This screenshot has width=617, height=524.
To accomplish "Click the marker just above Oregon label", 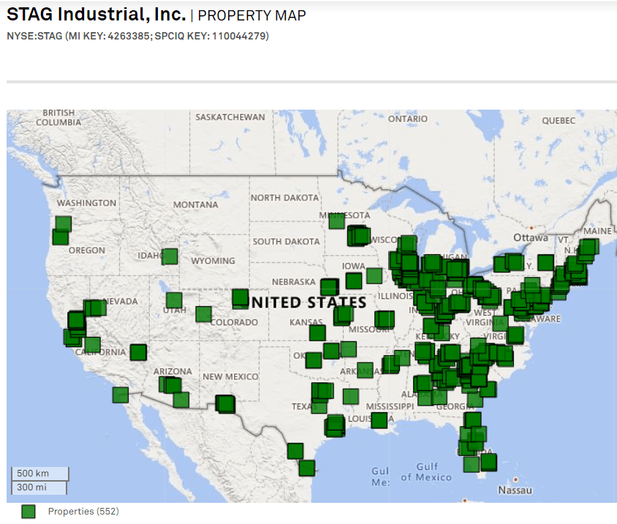I will 61,238.
